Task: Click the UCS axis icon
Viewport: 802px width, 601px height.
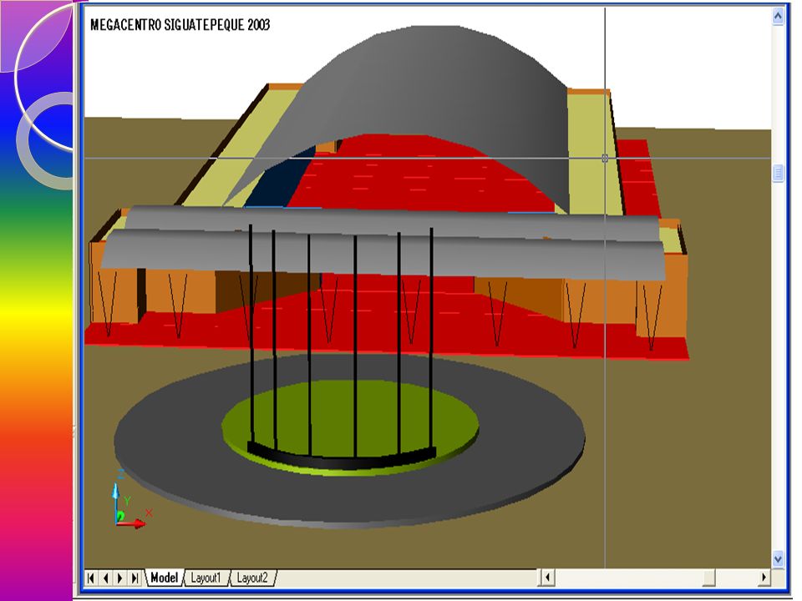Action: [x=131, y=500]
